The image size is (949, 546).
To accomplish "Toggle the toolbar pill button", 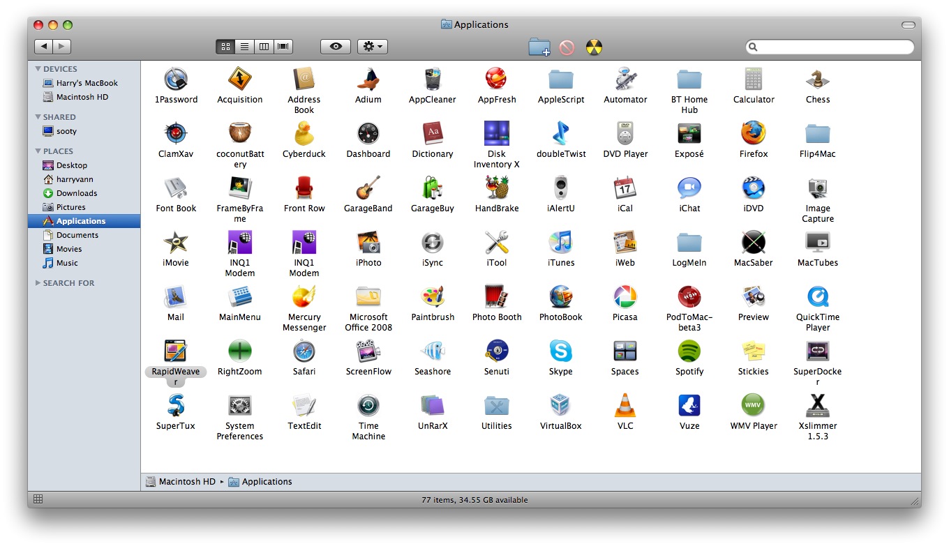I will [908, 25].
